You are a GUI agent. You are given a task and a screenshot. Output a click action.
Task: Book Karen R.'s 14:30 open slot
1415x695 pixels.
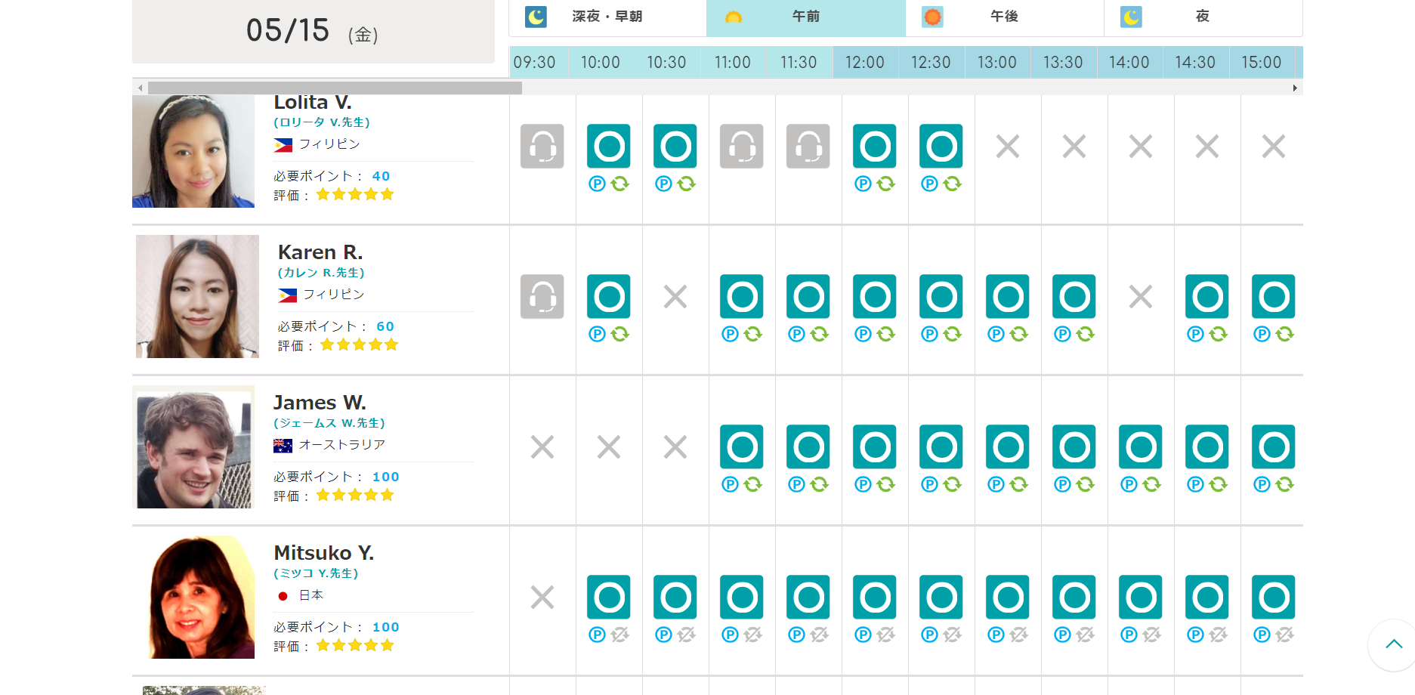[1206, 296]
